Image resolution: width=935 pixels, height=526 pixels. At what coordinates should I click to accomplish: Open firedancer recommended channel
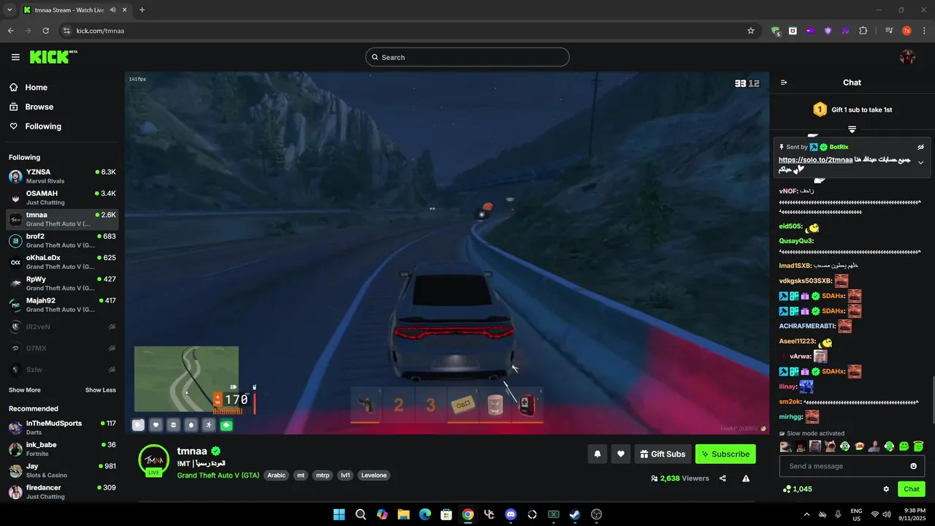[62, 492]
